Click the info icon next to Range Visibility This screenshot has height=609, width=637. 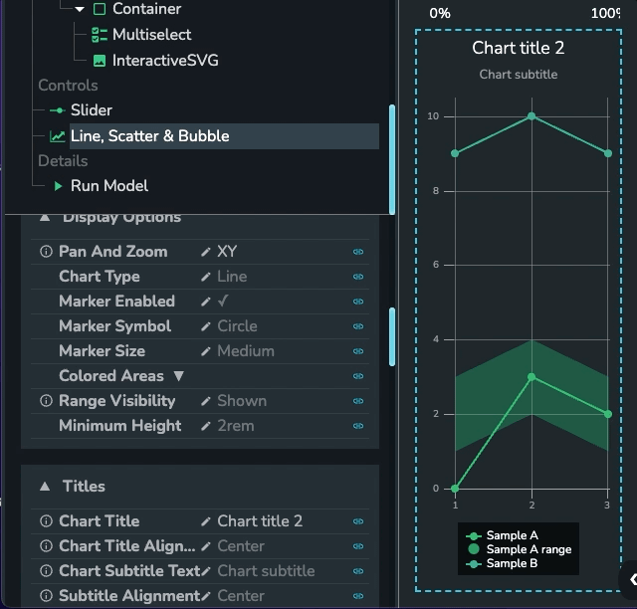click(x=46, y=401)
